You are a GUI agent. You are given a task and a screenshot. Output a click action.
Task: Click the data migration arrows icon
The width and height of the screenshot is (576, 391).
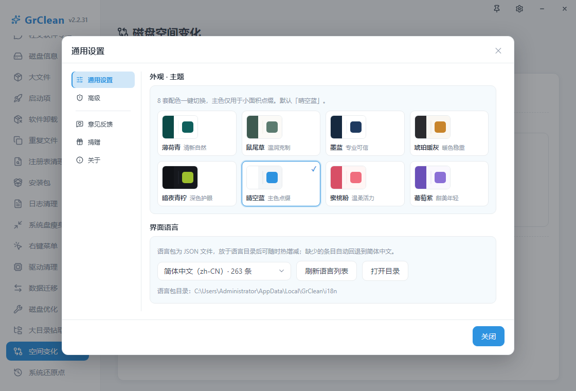[18, 288]
